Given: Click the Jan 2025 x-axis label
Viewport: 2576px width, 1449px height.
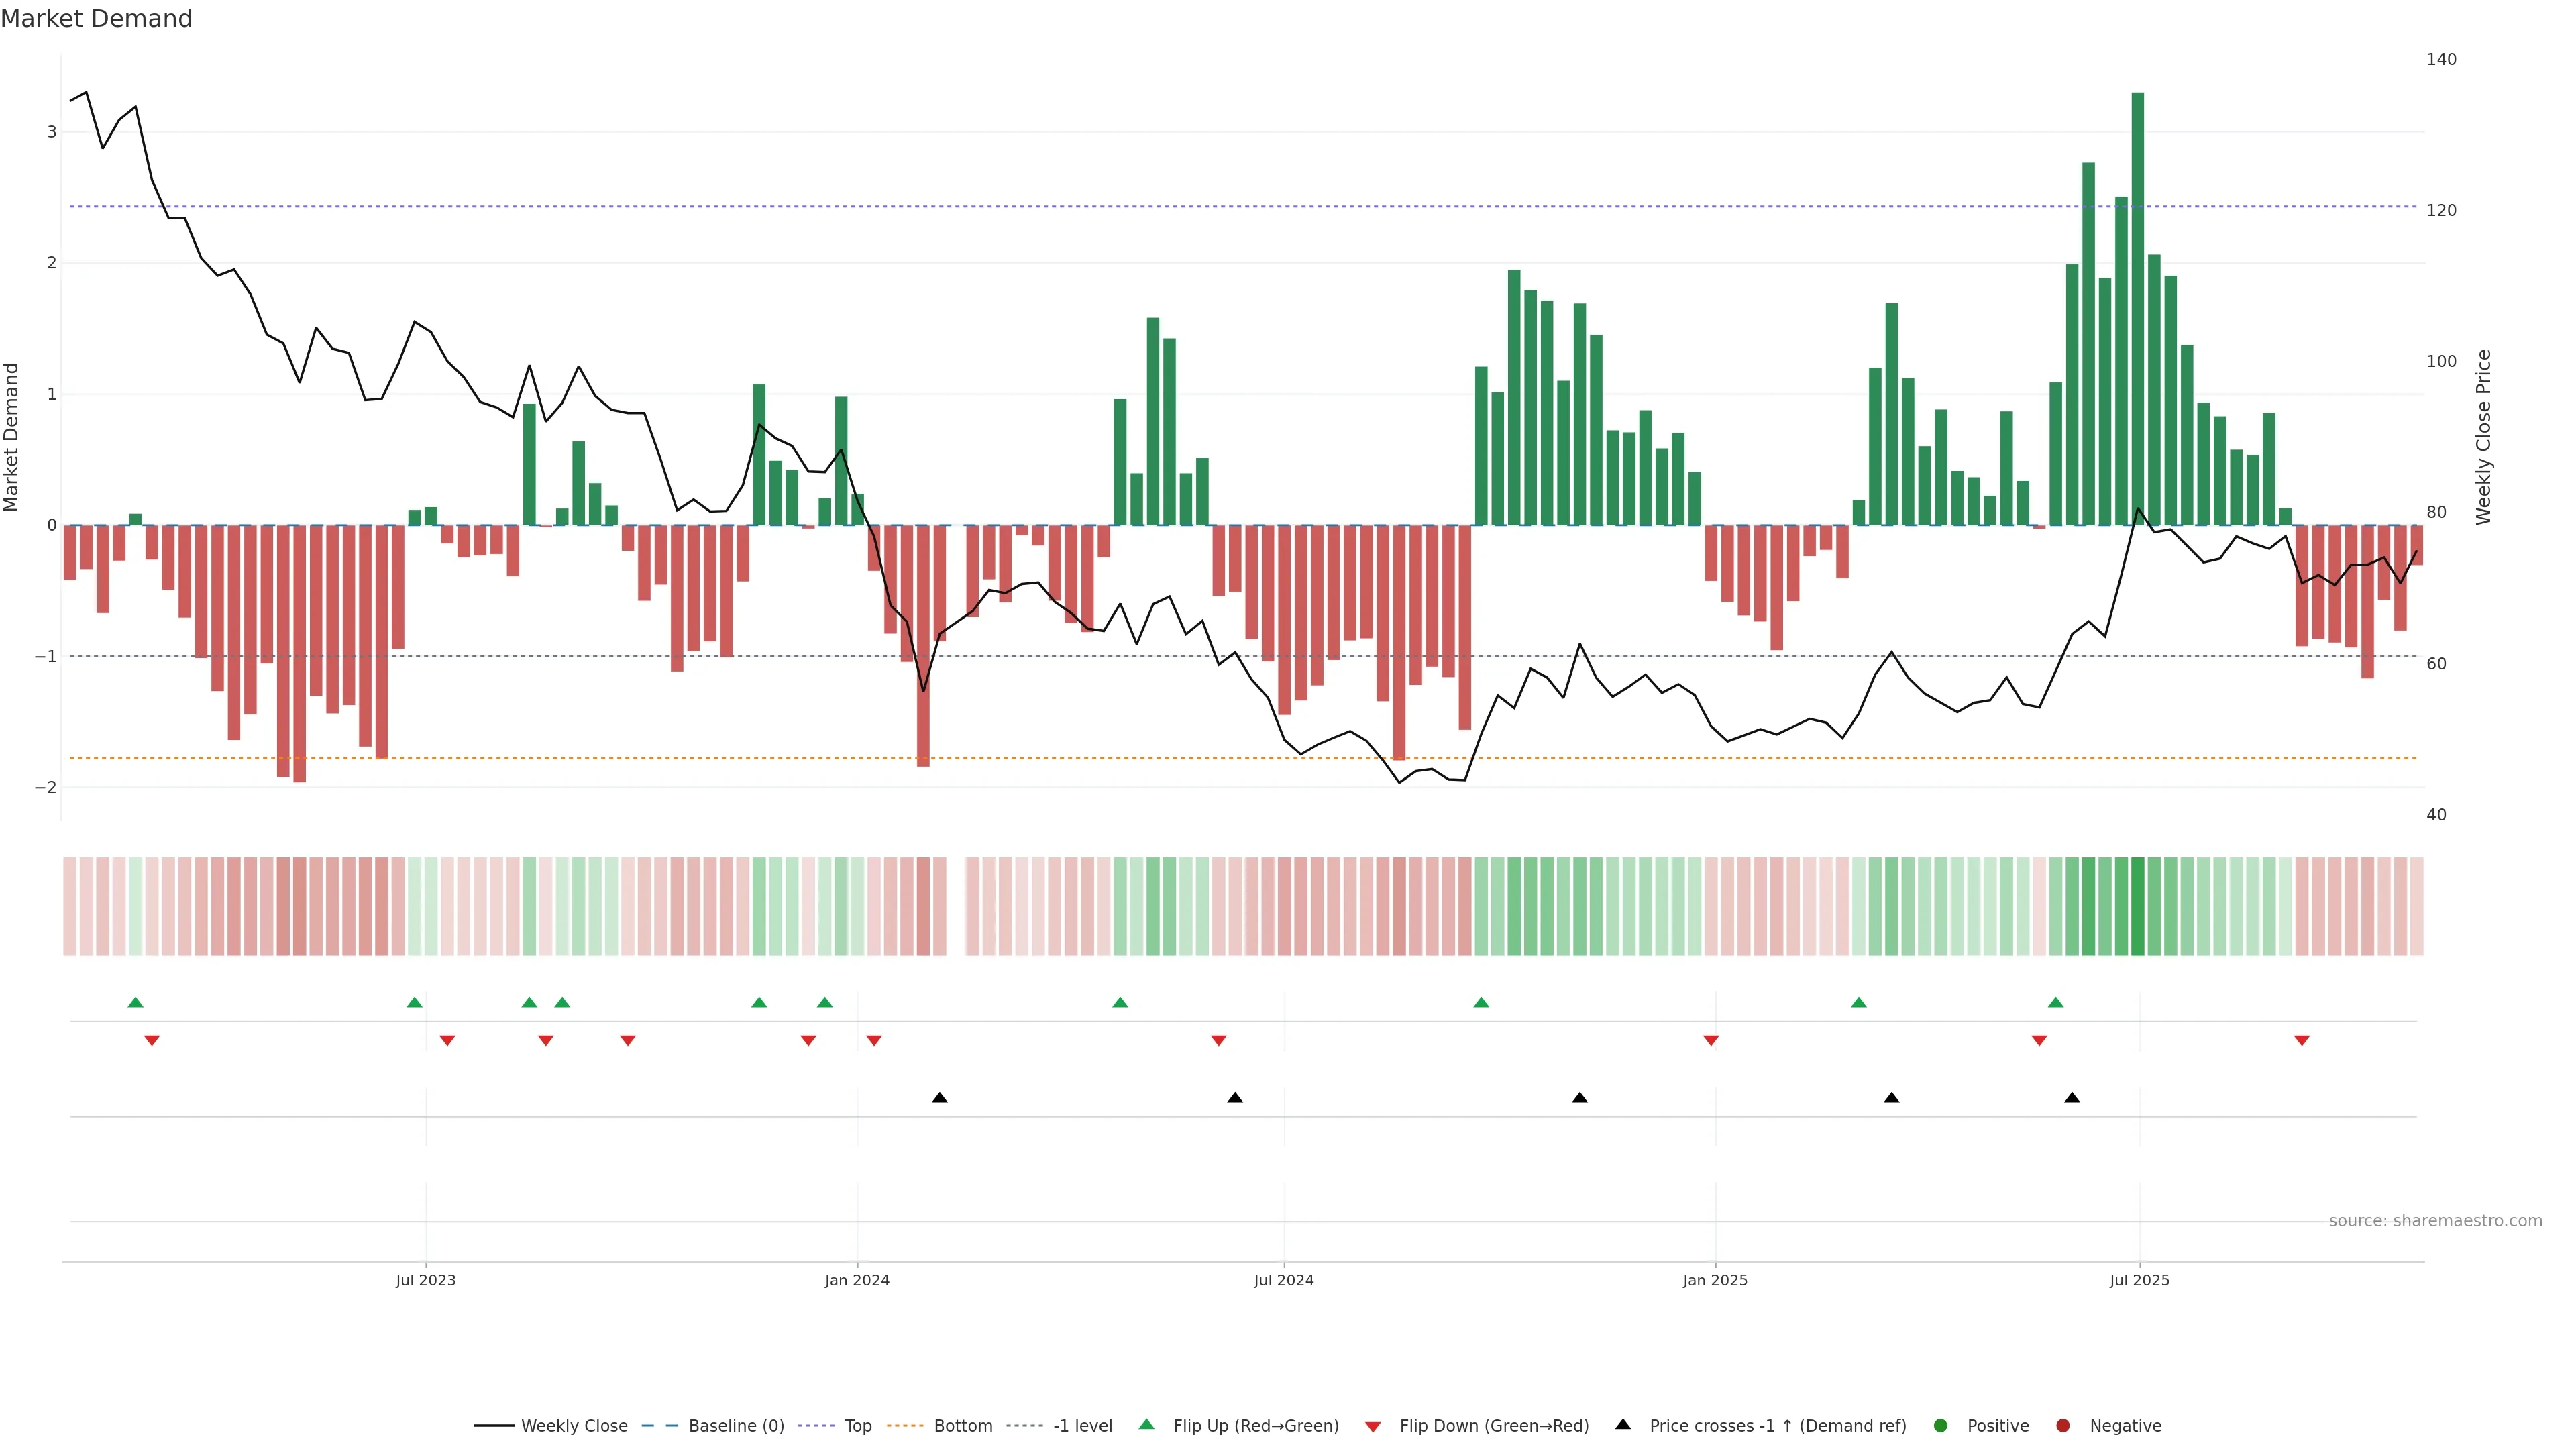Looking at the screenshot, I should pyautogui.click(x=1715, y=1280).
